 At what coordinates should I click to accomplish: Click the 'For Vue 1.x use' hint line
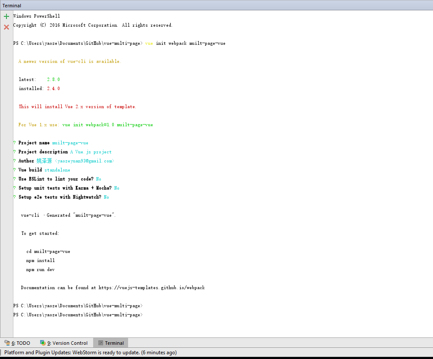coord(85,125)
